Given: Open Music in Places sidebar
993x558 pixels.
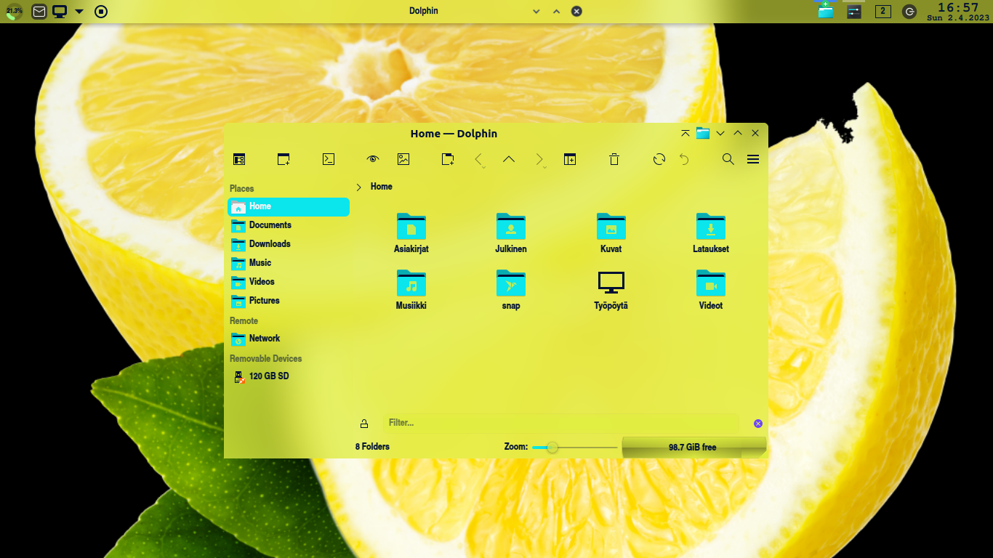Looking at the screenshot, I should (289, 263).
